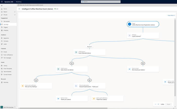Click the Early Check-out branch icon
The image size is (177, 109).
point(58,69)
